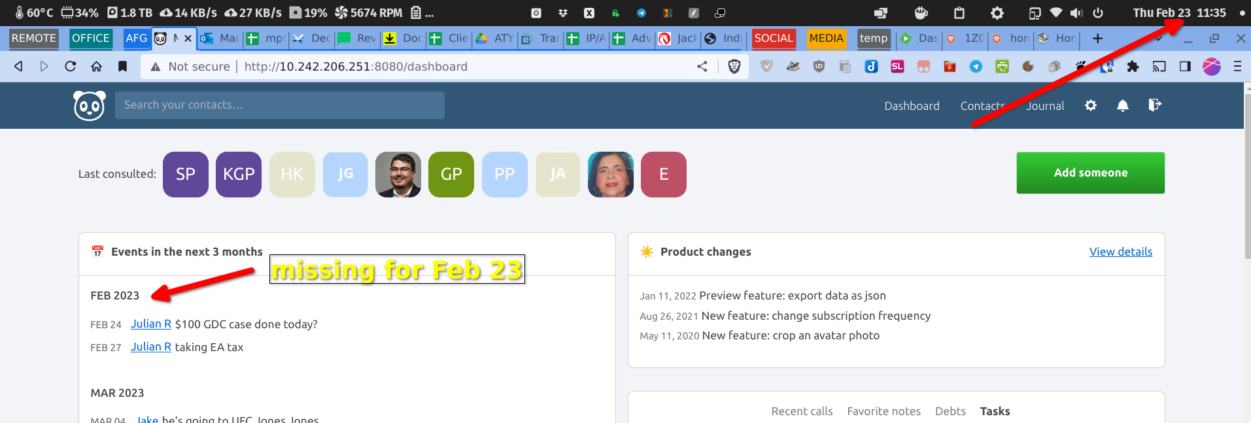
Task: Open the Dropbox tray icon
Action: click(562, 12)
